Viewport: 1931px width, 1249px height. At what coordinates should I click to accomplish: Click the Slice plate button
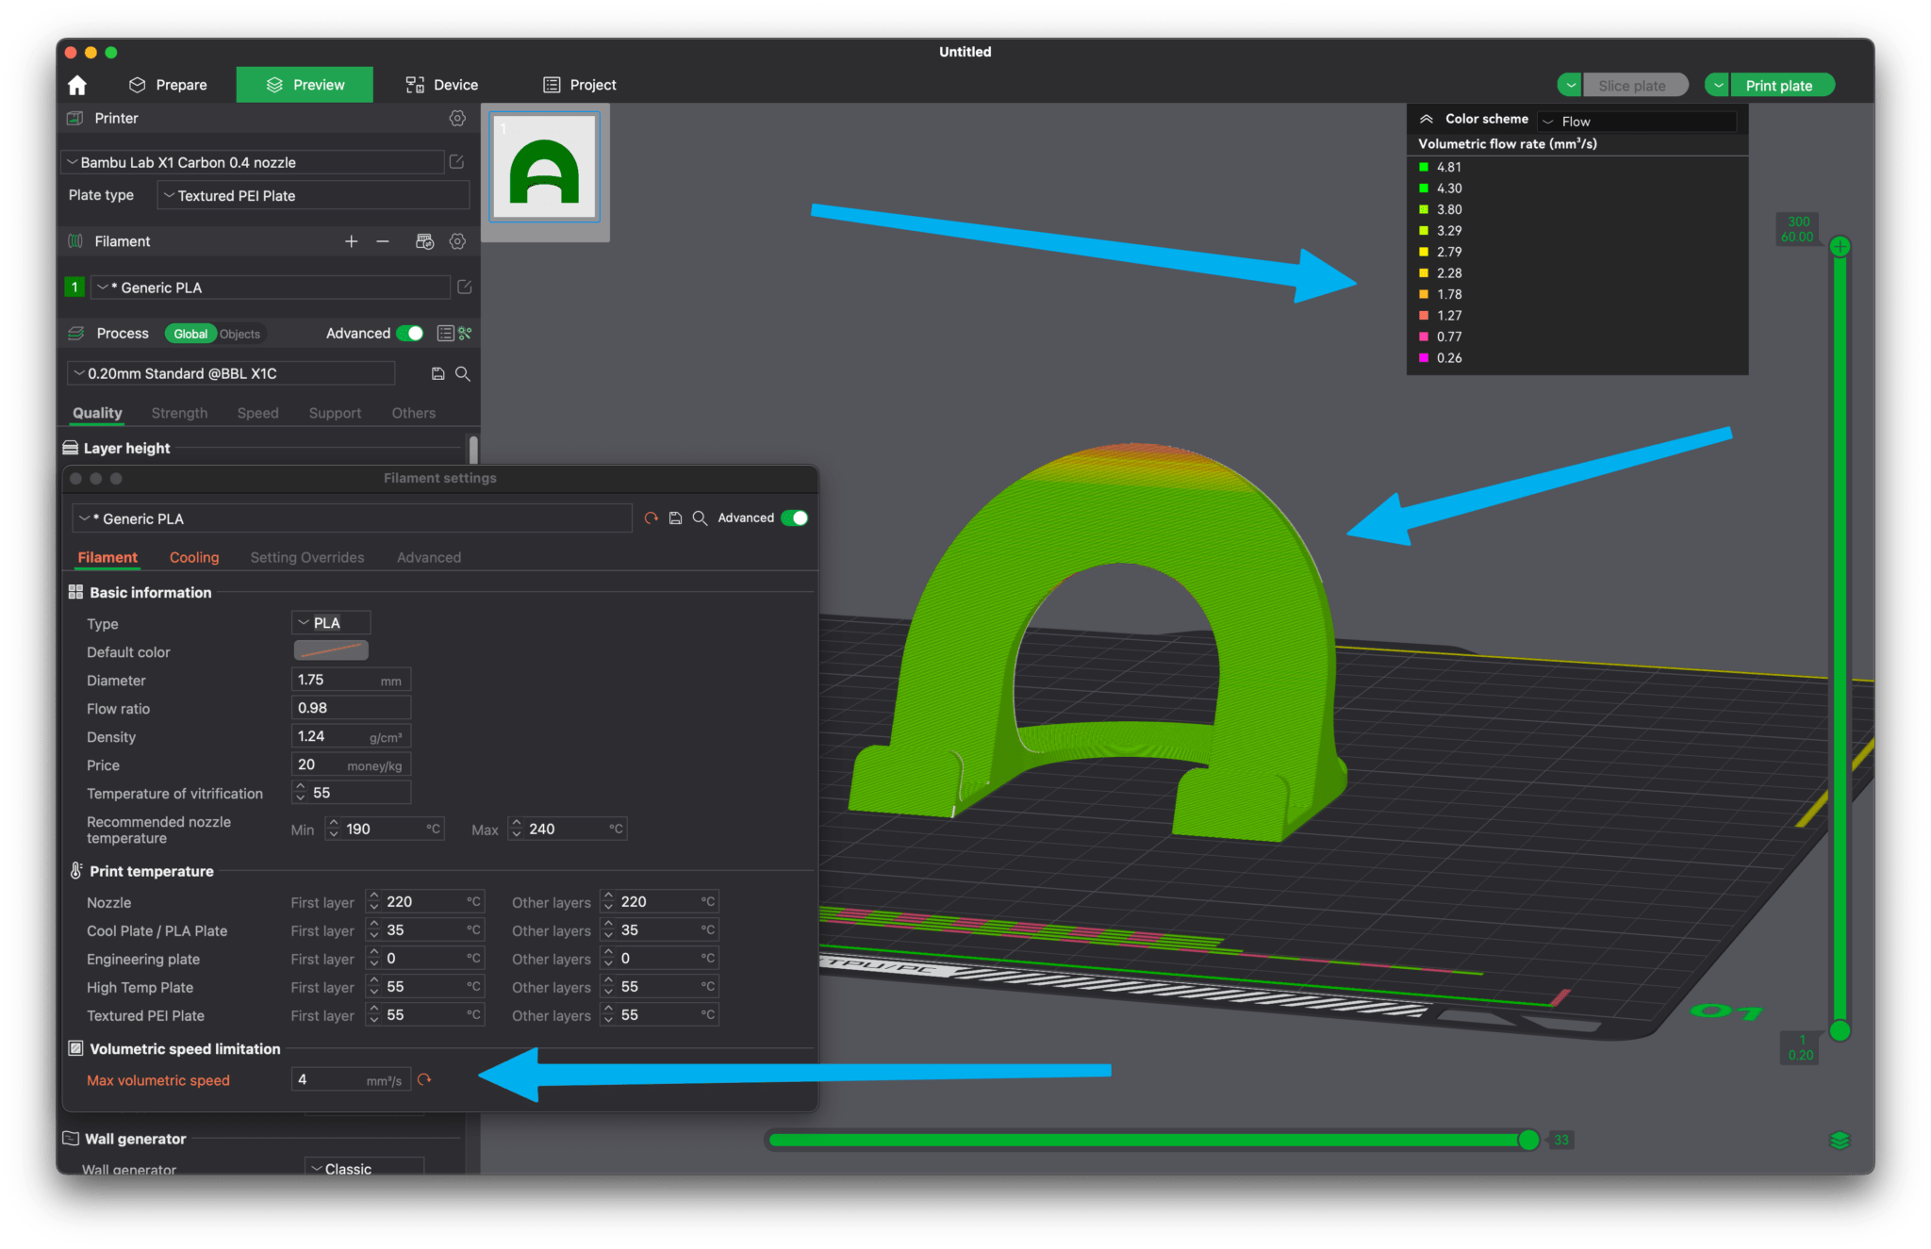(x=1635, y=84)
